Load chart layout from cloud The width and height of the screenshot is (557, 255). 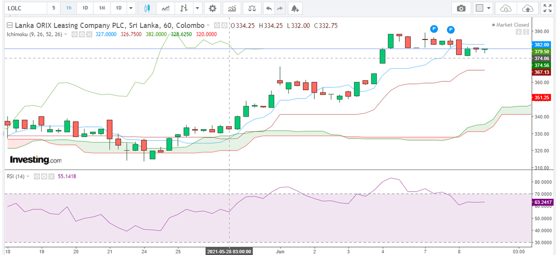[x=505, y=8]
